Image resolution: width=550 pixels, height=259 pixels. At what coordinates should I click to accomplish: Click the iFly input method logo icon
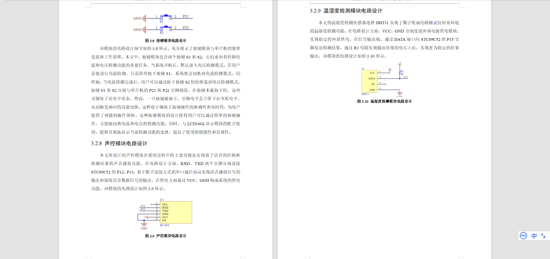[x=524, y=235]
